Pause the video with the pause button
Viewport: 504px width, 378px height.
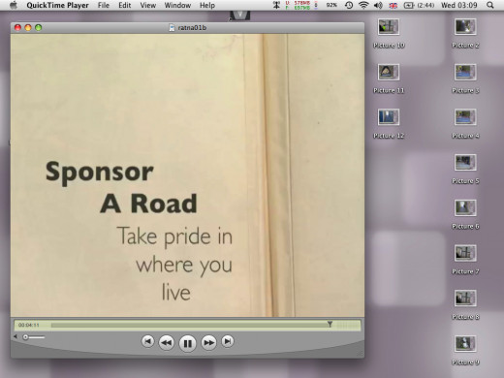[187, 343]
